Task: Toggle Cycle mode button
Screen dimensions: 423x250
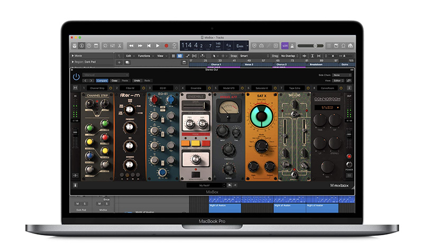Action: tap(174, 45)
